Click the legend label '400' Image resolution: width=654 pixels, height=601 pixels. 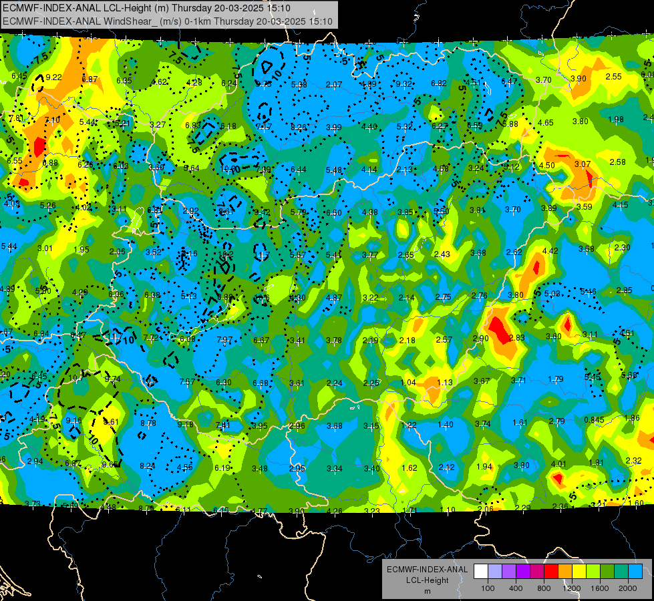[516, 588]
